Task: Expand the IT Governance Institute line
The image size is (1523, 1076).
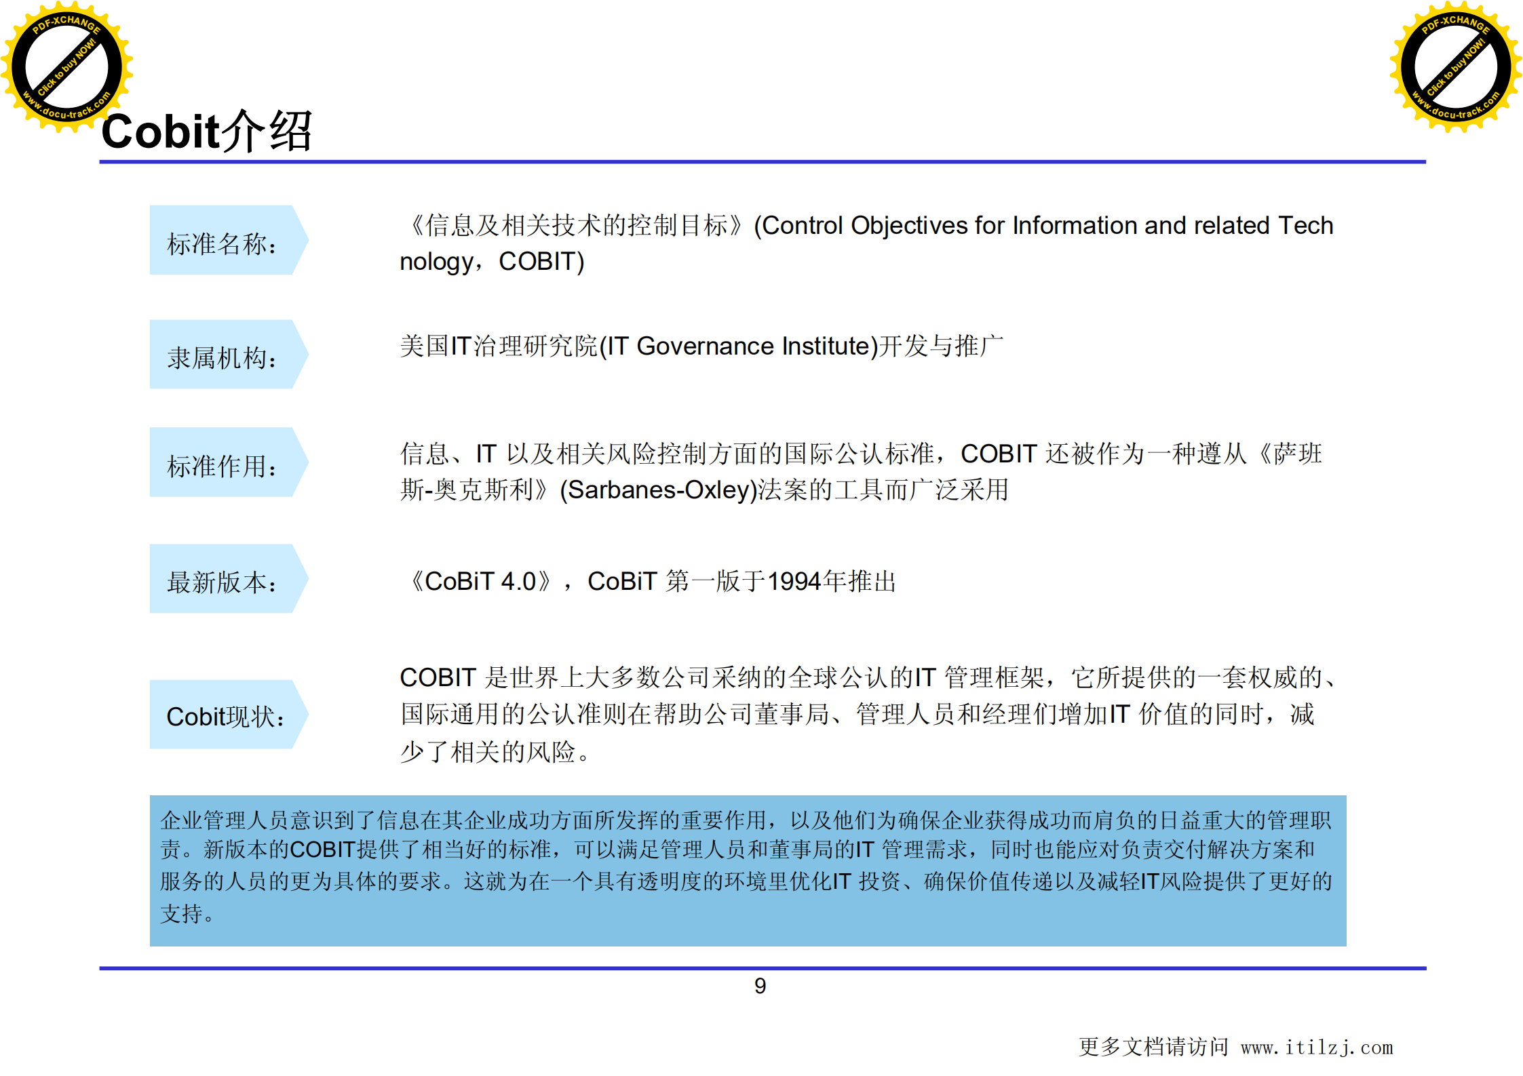Action: [699, 346]
